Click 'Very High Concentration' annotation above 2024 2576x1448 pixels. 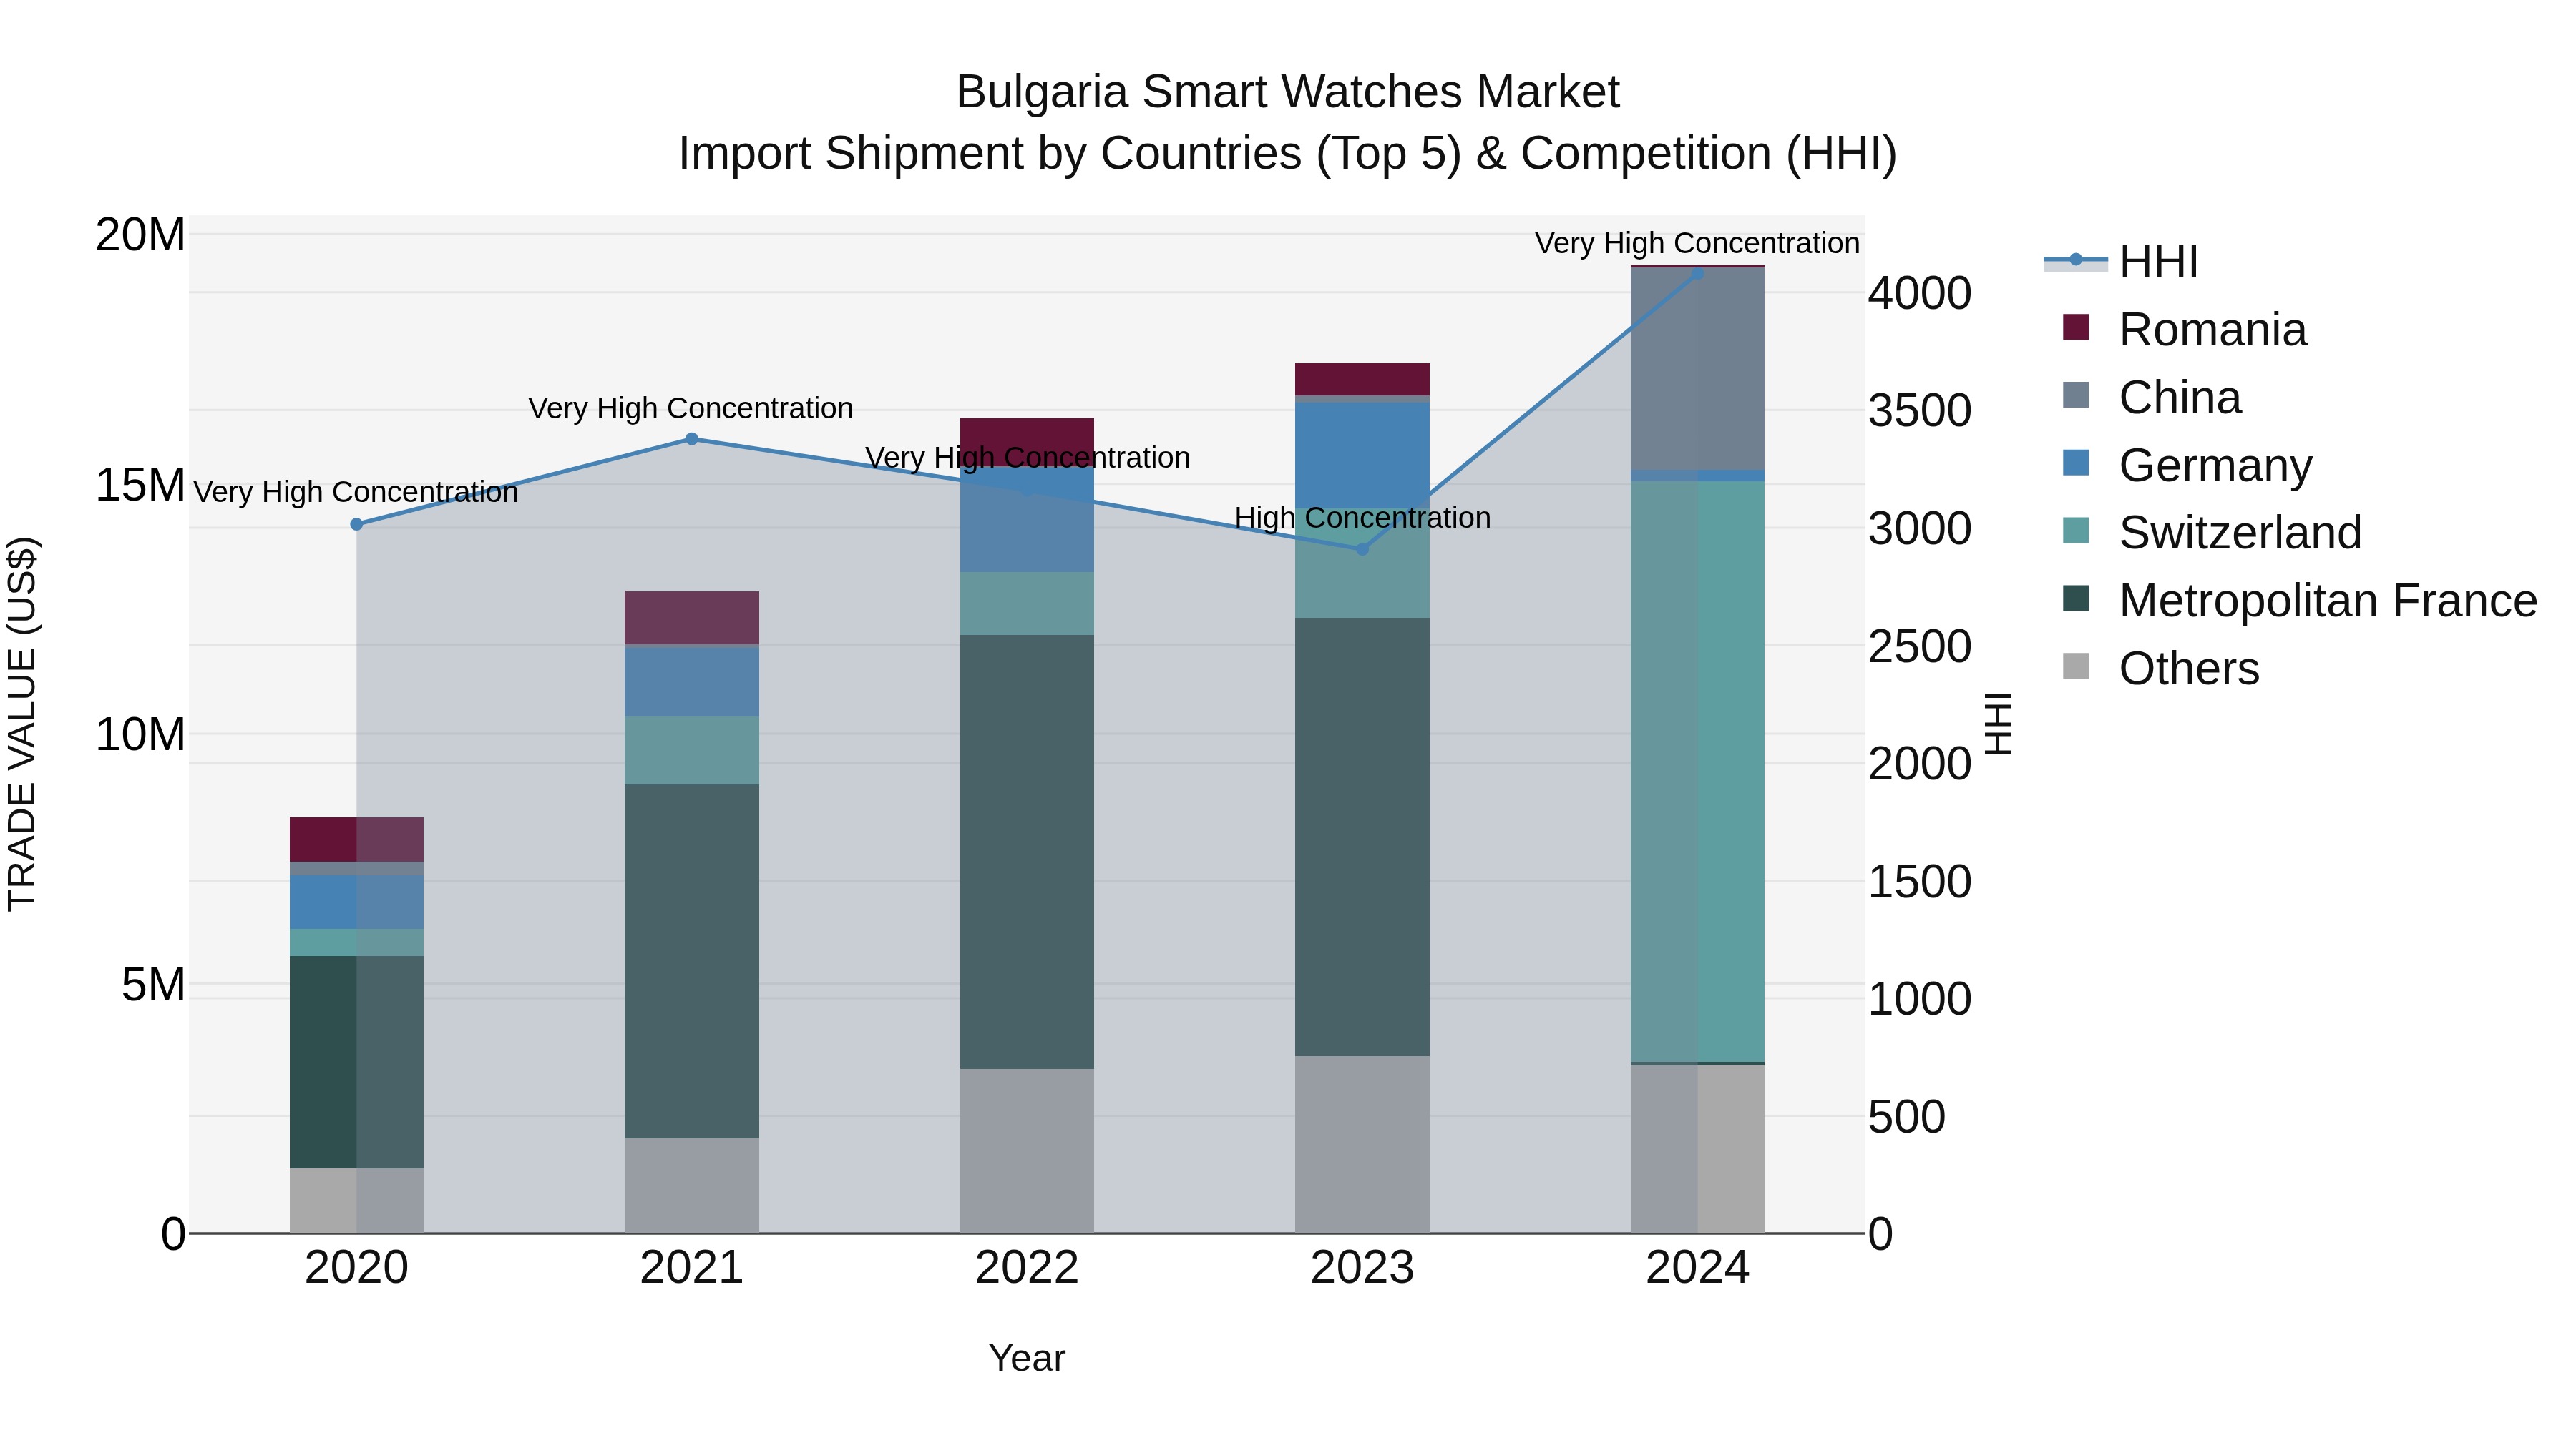[1697, 243]
